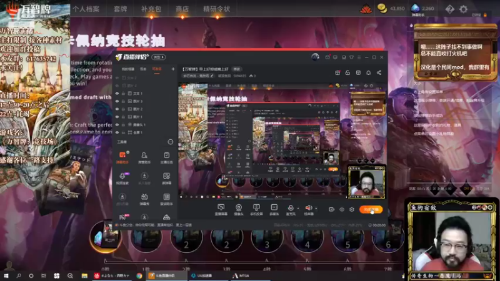Open the companion hamburger menu icon

coord(359,57)
